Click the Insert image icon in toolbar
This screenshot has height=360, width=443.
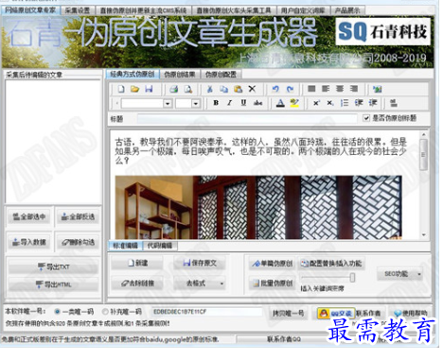pos(377,89)
